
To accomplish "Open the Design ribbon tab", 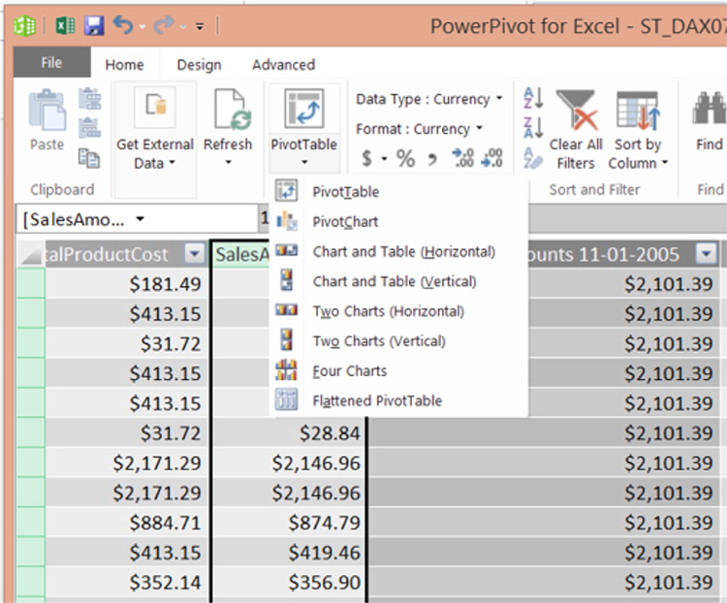I will [199, 65].
